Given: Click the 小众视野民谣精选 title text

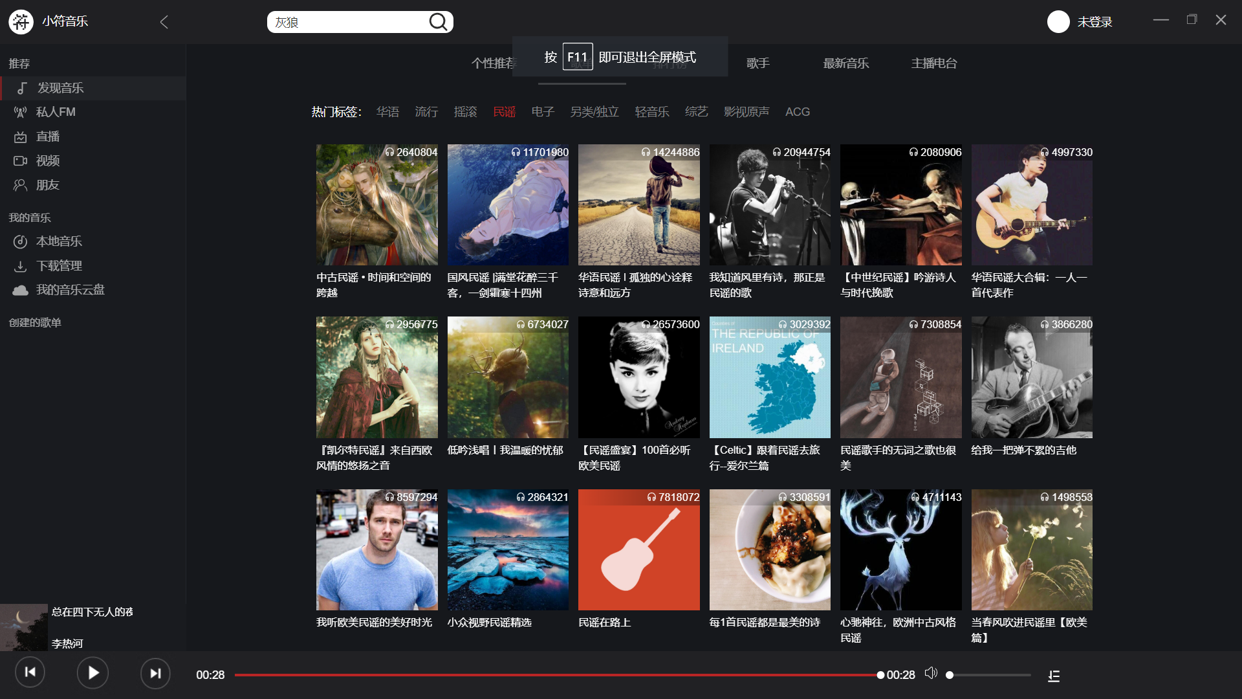Looking at the screenshot, I should (489, 623).
